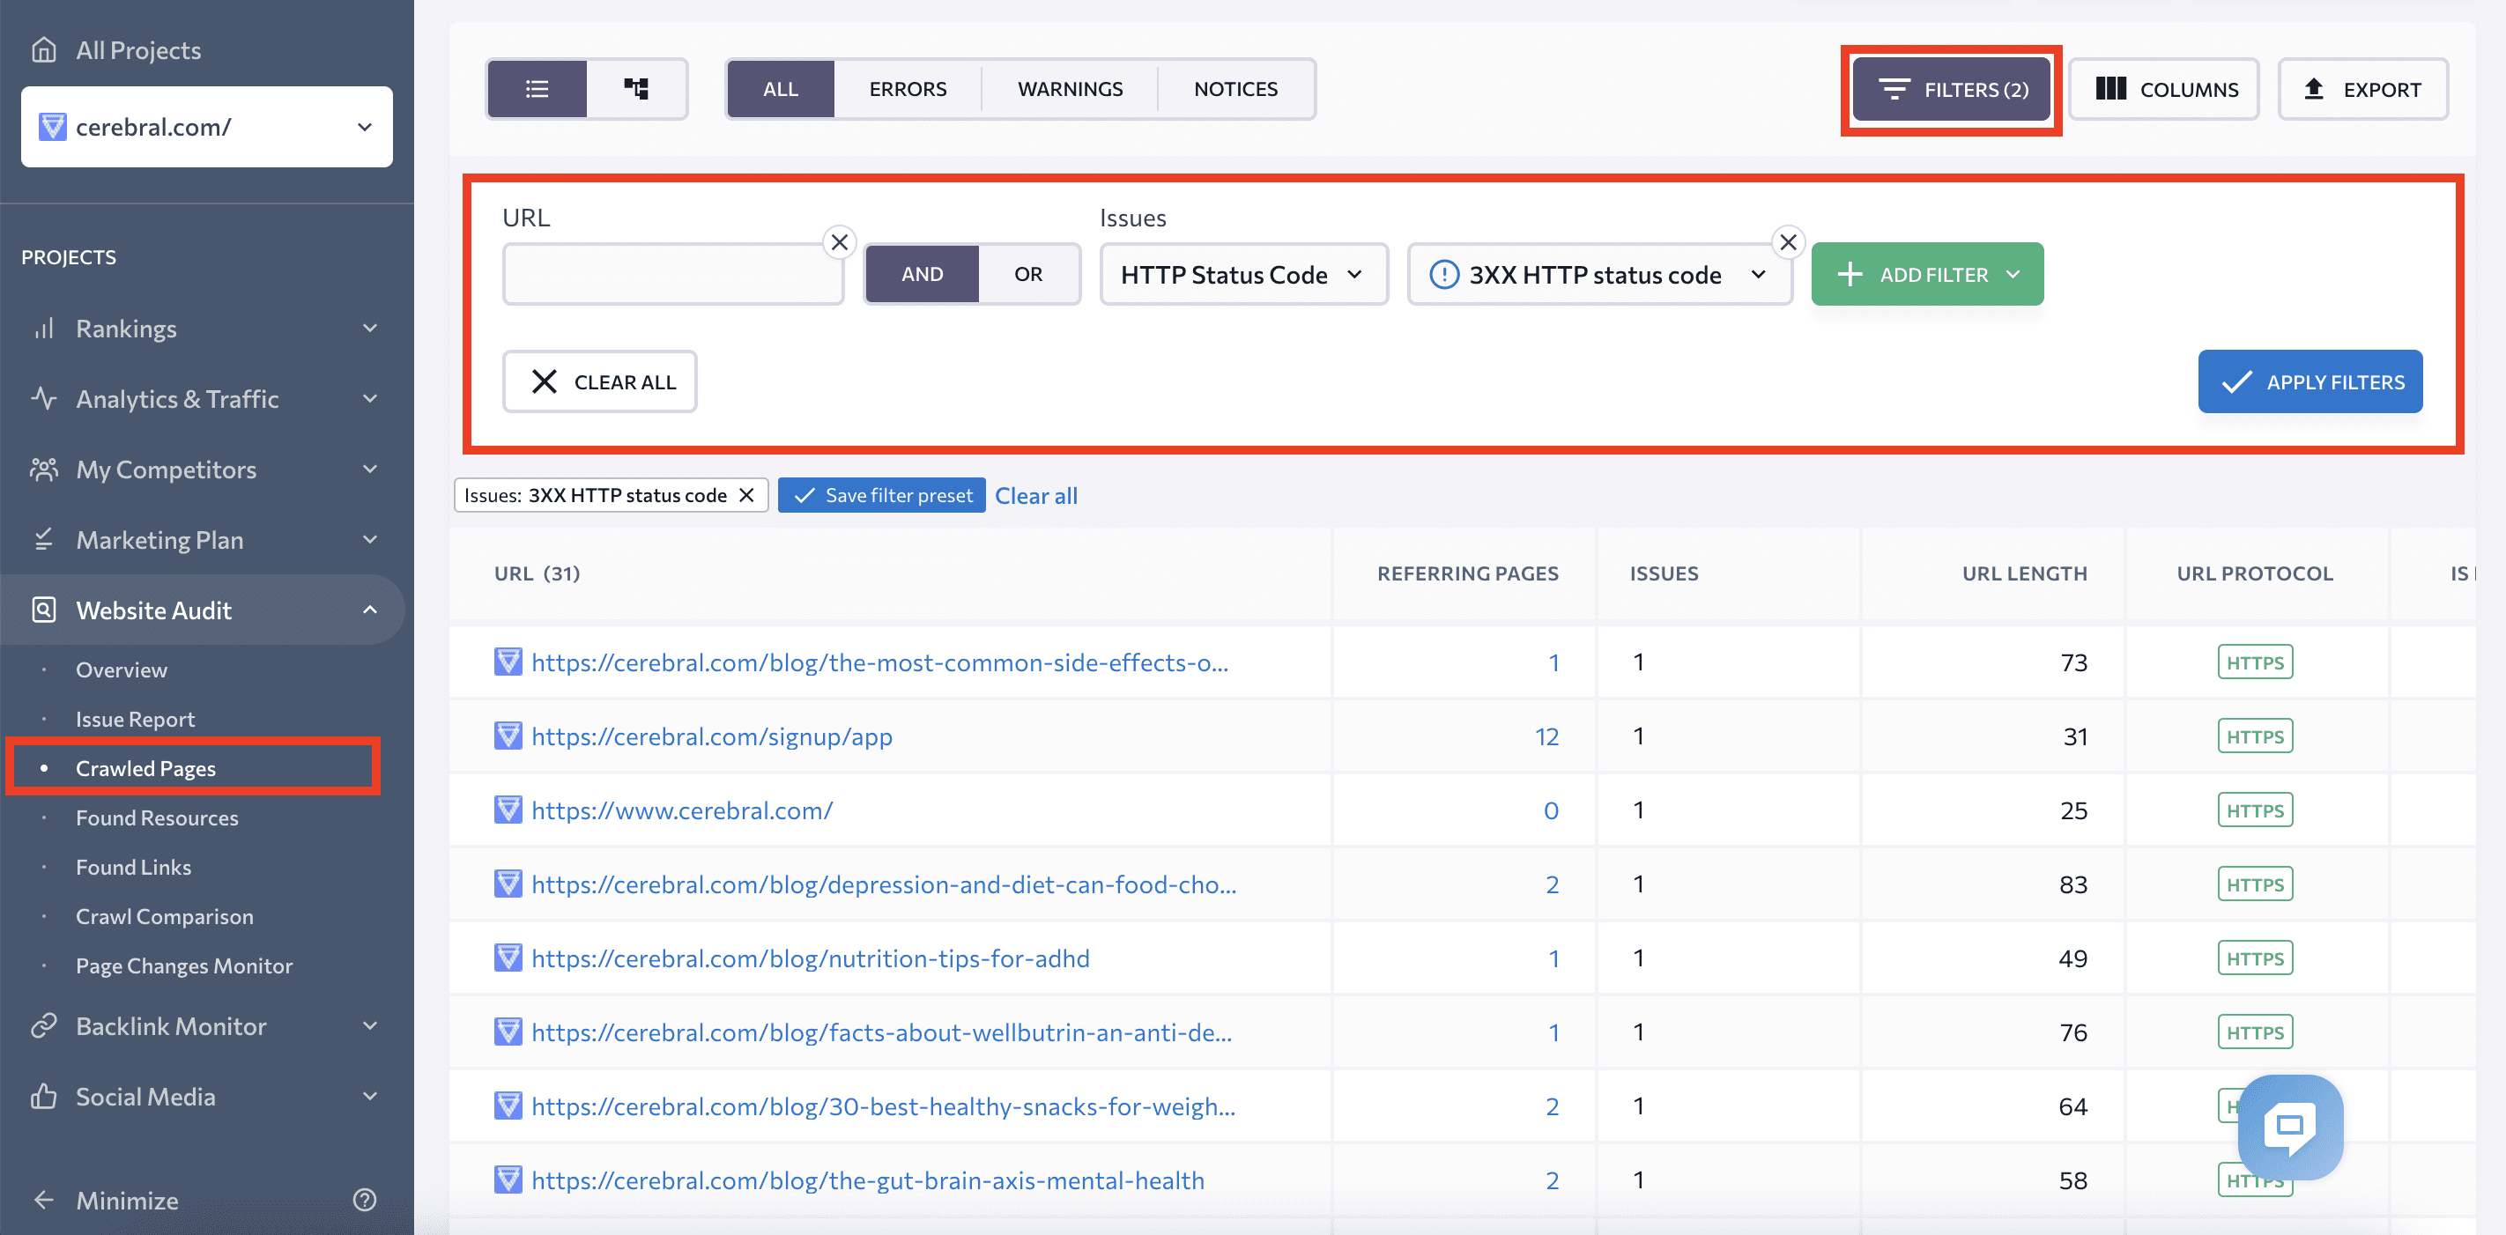Sort by REFERRING PAGES column header
Screen dimensions: 2506x1235
tap(1467, 573)
